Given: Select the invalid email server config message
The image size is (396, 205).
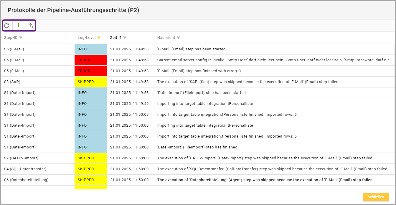Looking at the screenshot, I should click(274, 60).
